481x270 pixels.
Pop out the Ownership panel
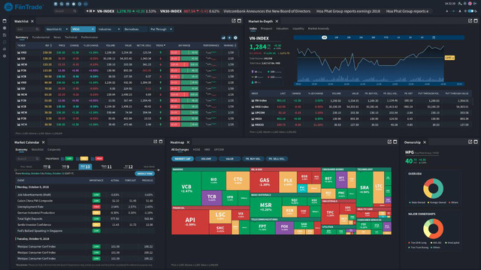click(470, 142)
